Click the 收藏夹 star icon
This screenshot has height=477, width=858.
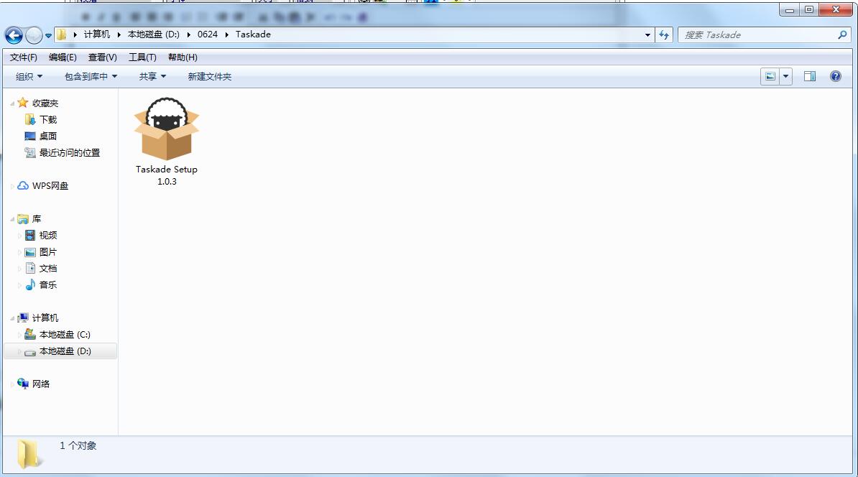click(x=22, y=102)
